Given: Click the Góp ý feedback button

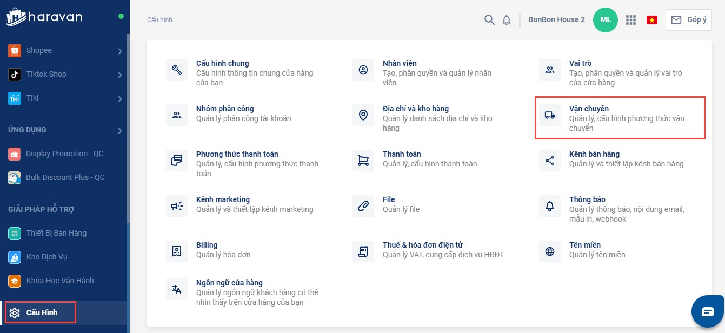Looking at the screenshot, I should [688, 20].
